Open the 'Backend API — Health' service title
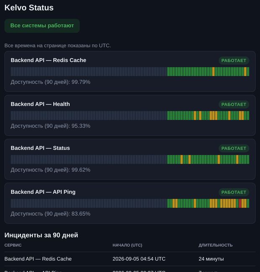 tap(40, 104)
